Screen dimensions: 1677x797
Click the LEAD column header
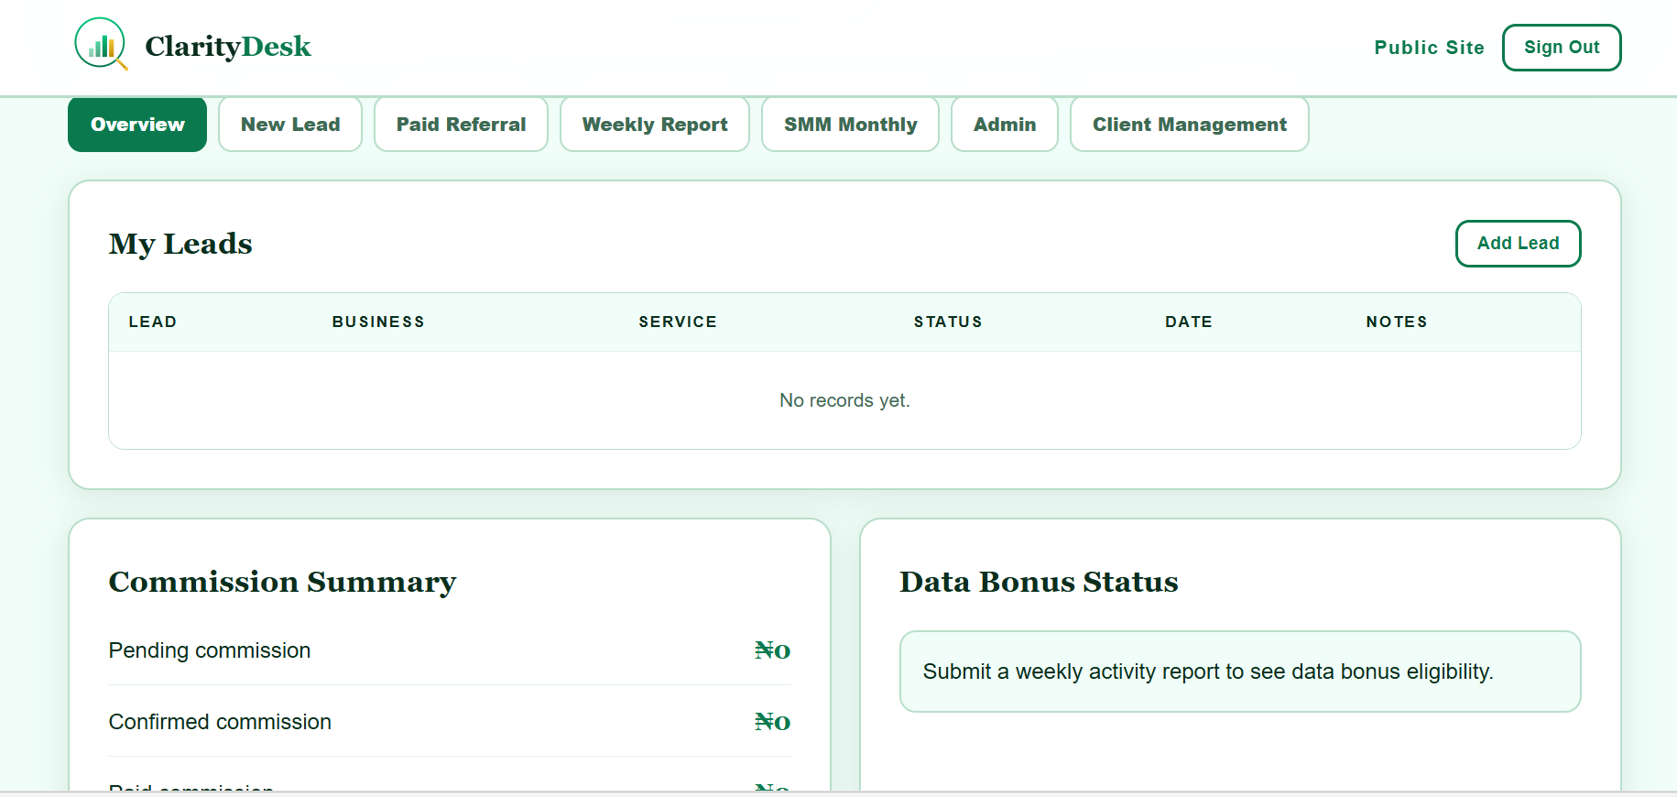pos(153,322)
